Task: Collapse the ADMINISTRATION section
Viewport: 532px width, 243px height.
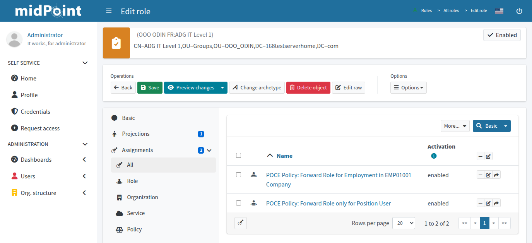Action: [x=85, y=144]
